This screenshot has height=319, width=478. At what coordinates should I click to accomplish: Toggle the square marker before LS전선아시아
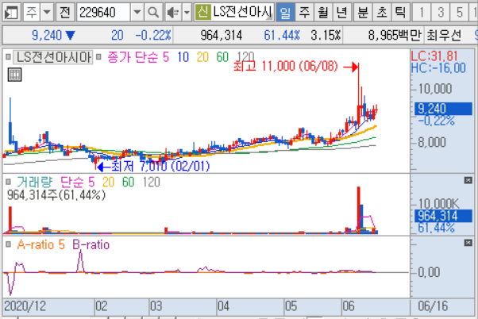coord(8,56)
